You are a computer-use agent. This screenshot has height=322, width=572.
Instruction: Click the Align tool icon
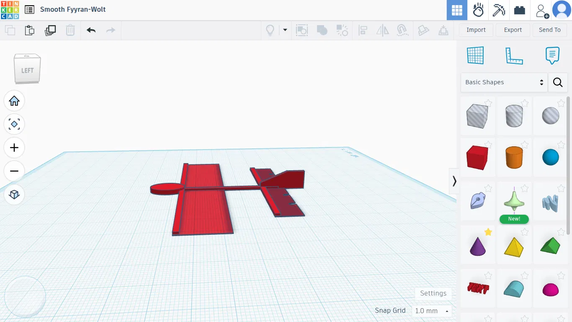(x=363, y=30)
